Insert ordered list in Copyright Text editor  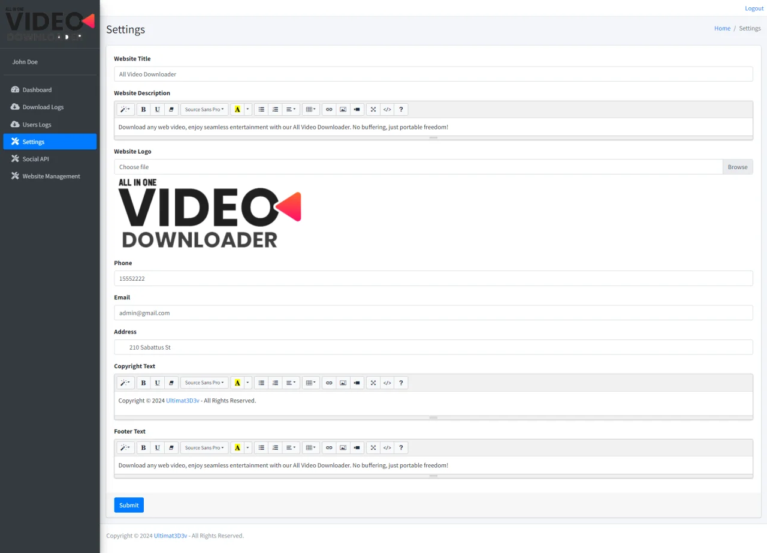[275, 383]
